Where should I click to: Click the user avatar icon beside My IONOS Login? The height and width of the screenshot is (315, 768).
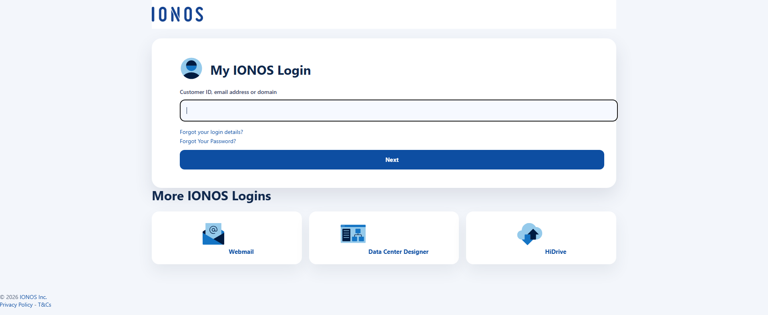click(x=191, y=68)
